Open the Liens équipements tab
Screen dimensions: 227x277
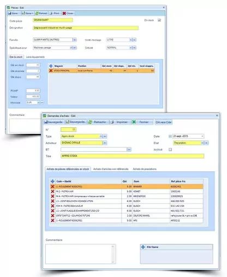click(x=35, y=57)
